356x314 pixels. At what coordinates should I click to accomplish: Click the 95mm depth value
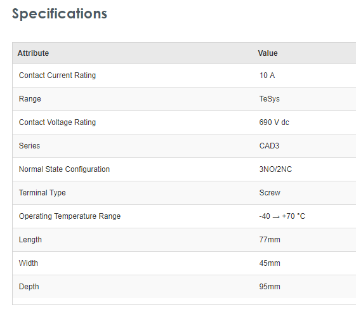pyautogui.click(x=270, y=287)
